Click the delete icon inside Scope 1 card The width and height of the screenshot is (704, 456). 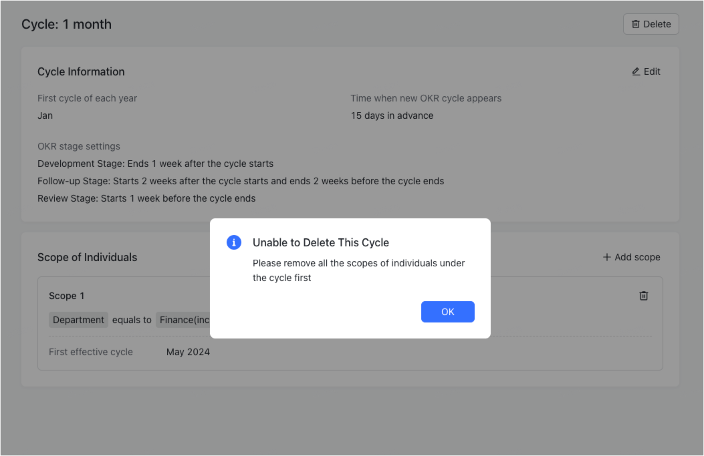[644, 295]
